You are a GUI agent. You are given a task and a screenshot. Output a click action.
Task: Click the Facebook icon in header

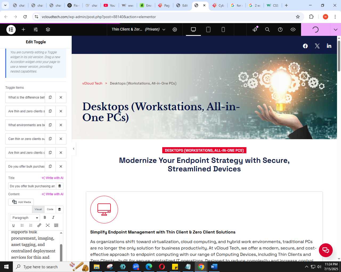click(305, 46)
